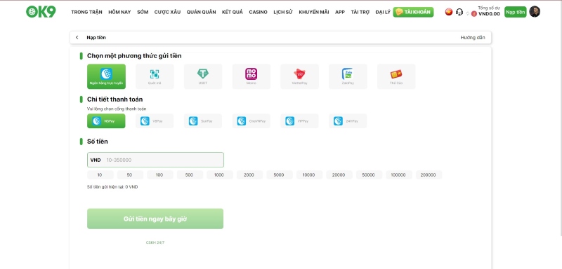
Task: Open the CƯỢC XÂU menu
Action: pyautogui.click(x=167, y=12)
